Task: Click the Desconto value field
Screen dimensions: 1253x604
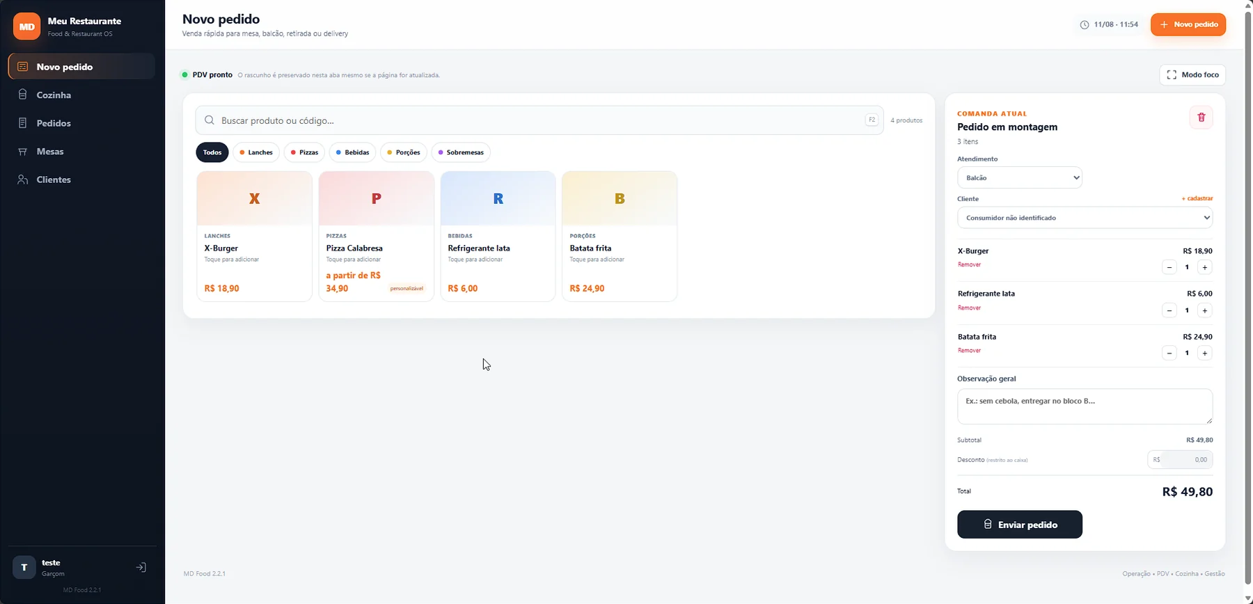Action: click(1180, 460)
